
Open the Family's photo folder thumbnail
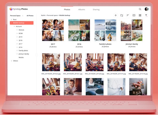(x=105, y=30)
